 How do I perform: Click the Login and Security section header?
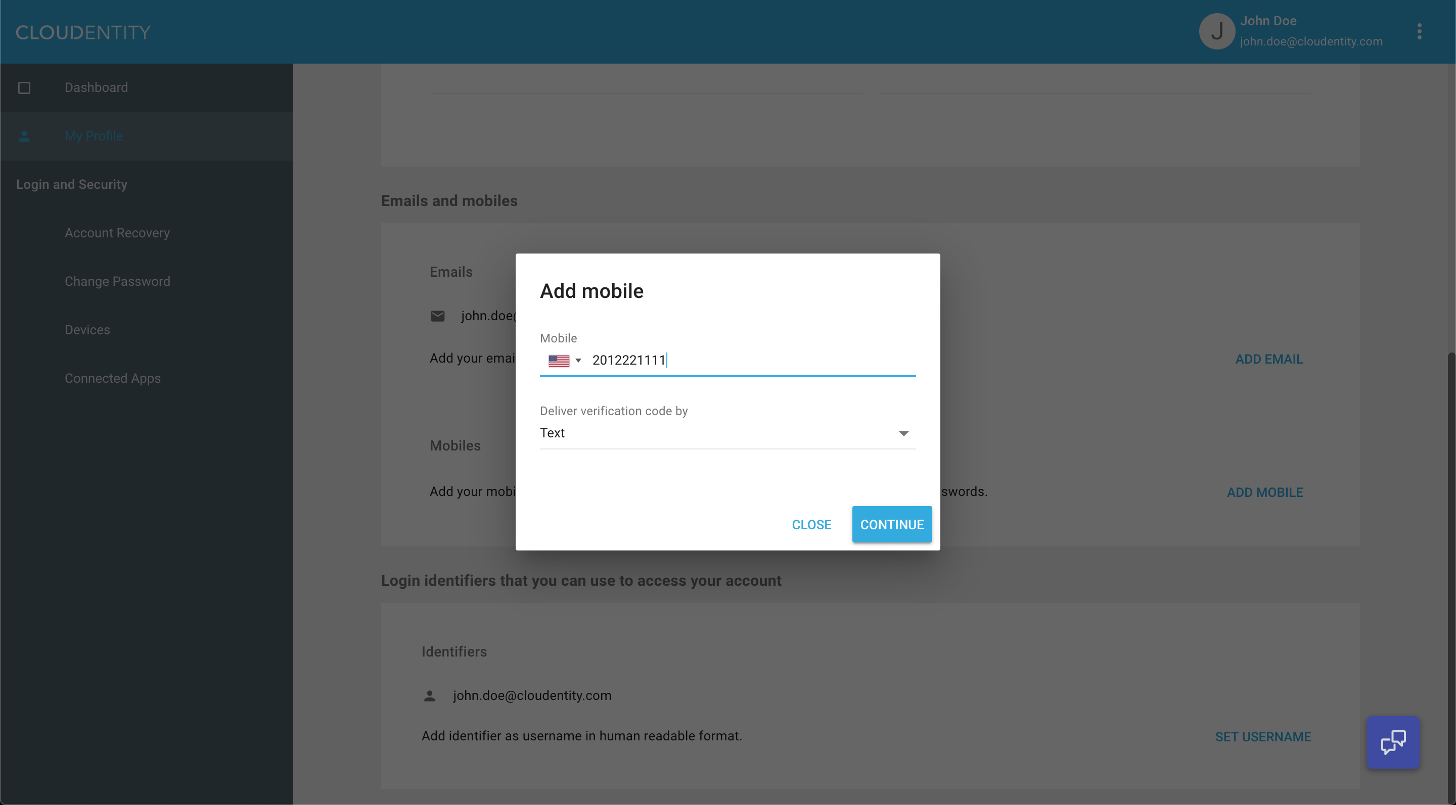pyautogui.click(x=70, y=184)
